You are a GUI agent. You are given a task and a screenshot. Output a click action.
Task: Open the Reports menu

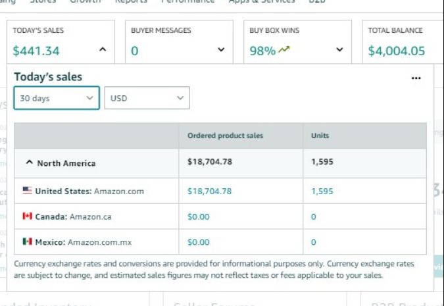[x=131, y=1]
